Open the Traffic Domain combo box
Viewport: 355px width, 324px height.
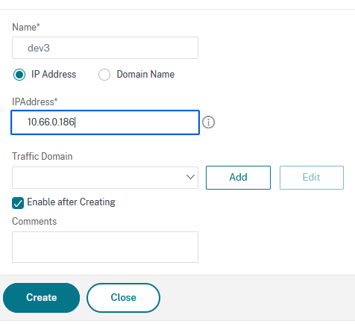pos(105,178)
